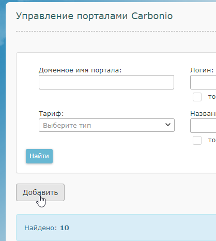The height and width of the screenshot is (241, 216).
Task: Click the Добавить button
Action: pyautogui.click(x=40, y=192)
